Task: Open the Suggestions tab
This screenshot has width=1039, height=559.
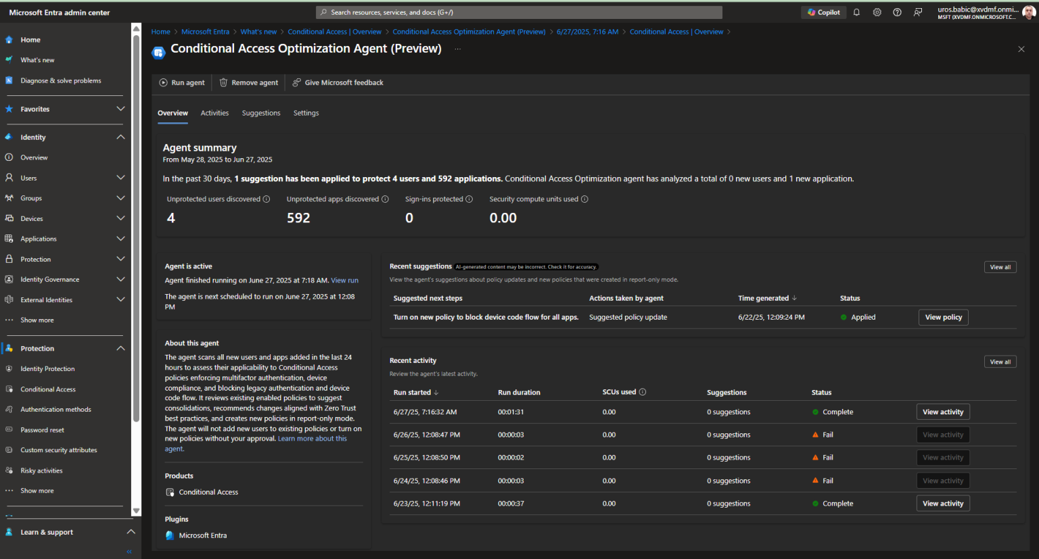Action: [x=261, y=113]
